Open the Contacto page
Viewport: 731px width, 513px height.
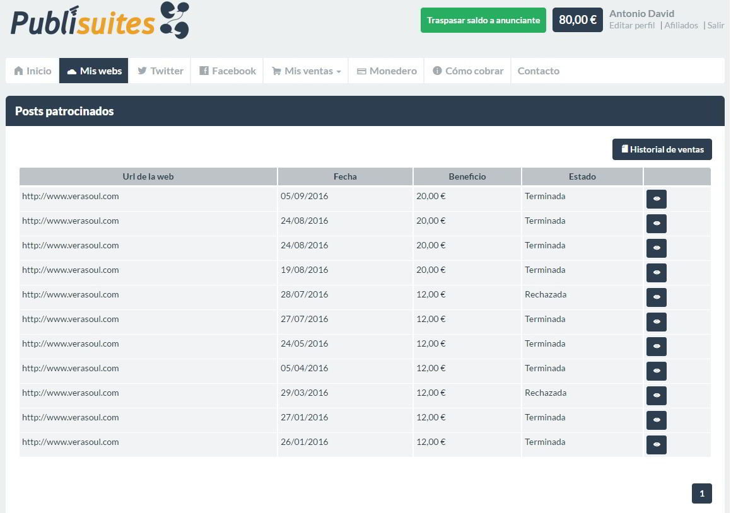[x=538, y=71]
